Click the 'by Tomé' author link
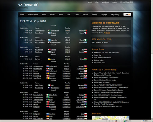This screenshot has height=122, width=153. point(107,33)
